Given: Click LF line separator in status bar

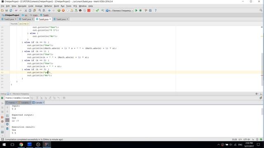Looking at the screenshot, I should point(240,139).
